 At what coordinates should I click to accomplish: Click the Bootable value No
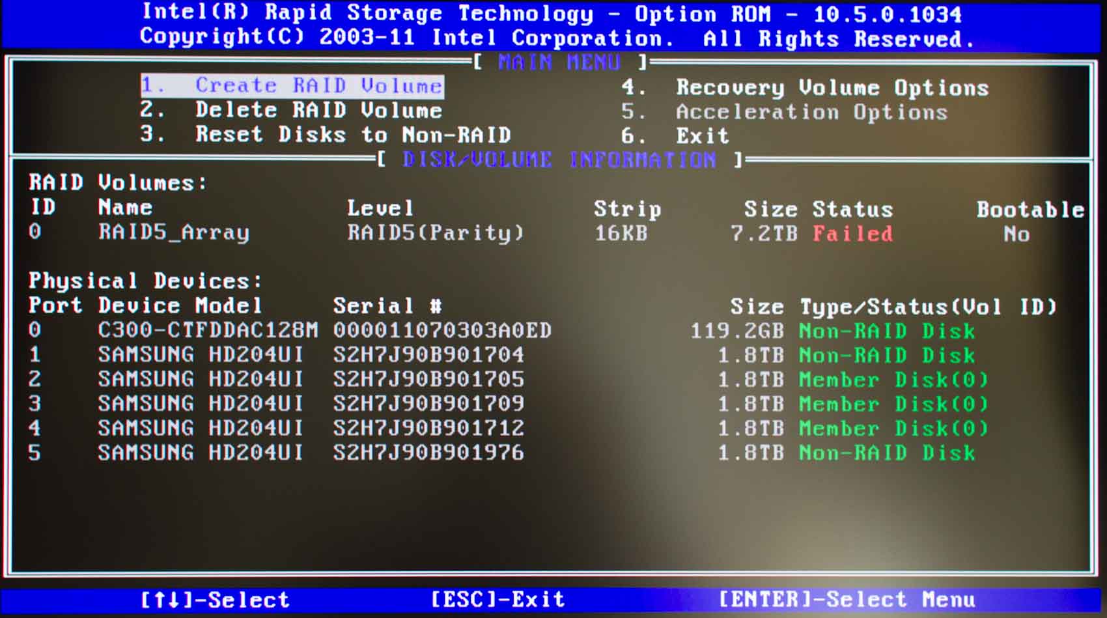(x=1016, y=234)
